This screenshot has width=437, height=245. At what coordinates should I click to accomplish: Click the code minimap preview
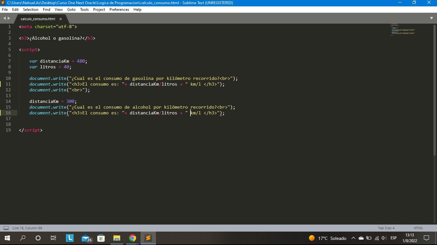point(403,30)
